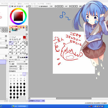Toggle the selection edge display checkbox

[40, 6]
